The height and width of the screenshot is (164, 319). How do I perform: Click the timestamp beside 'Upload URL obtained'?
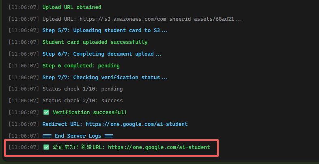[24, 7]
